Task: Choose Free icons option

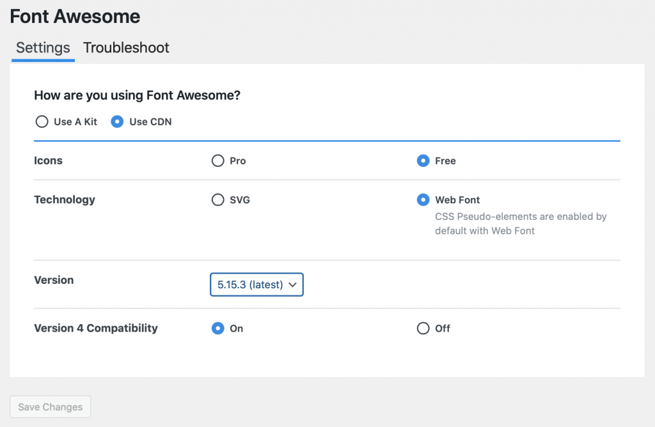Action: click(423, 160)
